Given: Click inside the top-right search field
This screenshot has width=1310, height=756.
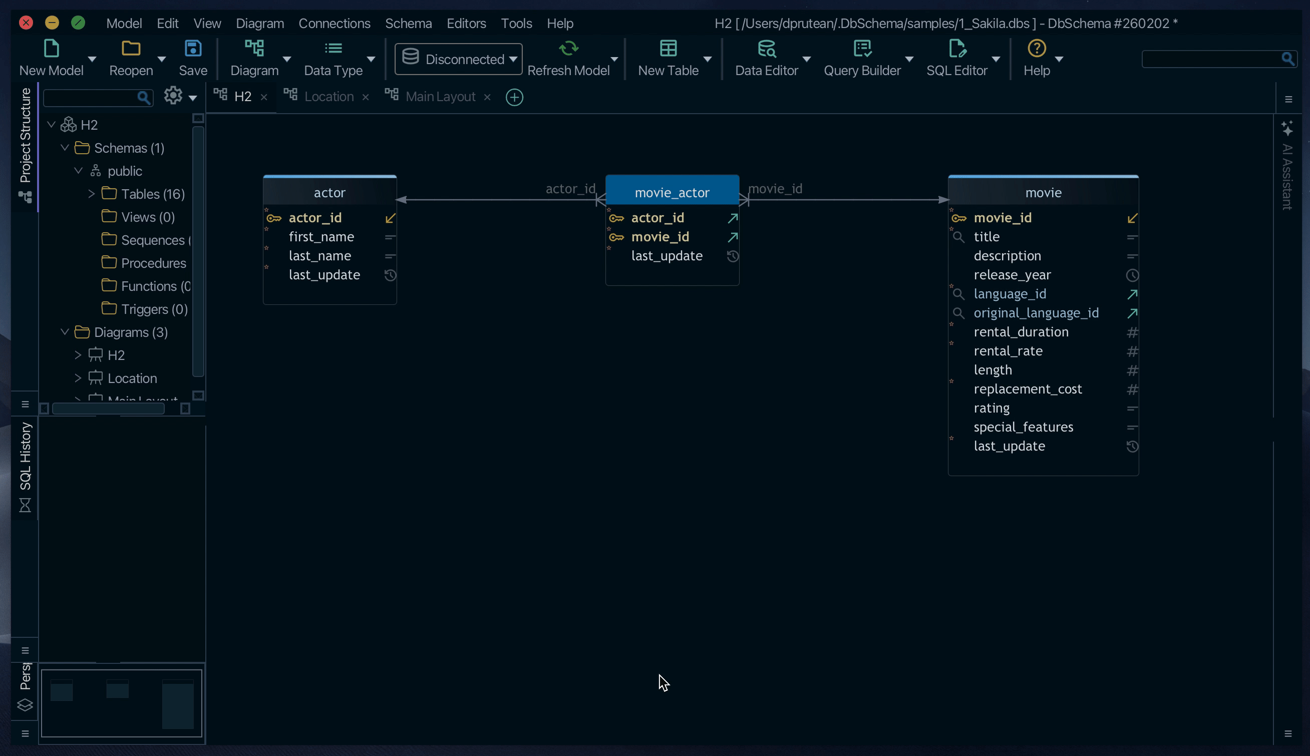Looking at the screenshot, I should pos(1215,59).
